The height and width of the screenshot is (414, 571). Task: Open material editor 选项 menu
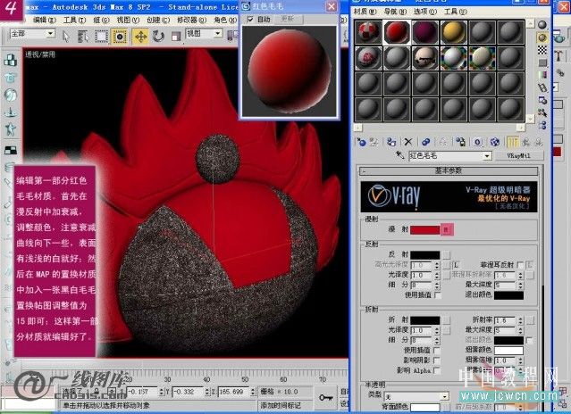tap(425, 12)
